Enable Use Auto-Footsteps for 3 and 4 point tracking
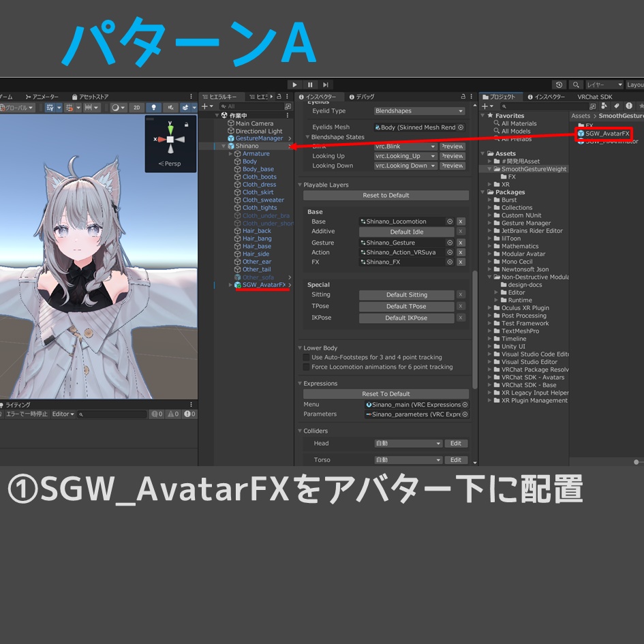 tap(305, 357)
